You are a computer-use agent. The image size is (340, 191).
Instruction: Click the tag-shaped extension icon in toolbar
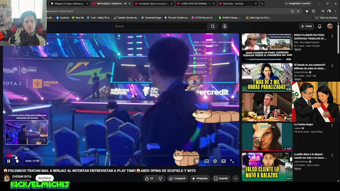pos(307,11)
